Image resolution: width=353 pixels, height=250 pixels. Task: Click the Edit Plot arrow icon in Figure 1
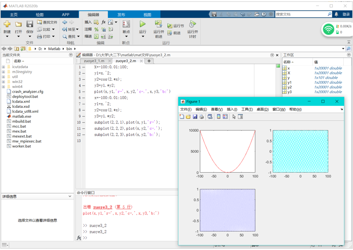[234, 116]
